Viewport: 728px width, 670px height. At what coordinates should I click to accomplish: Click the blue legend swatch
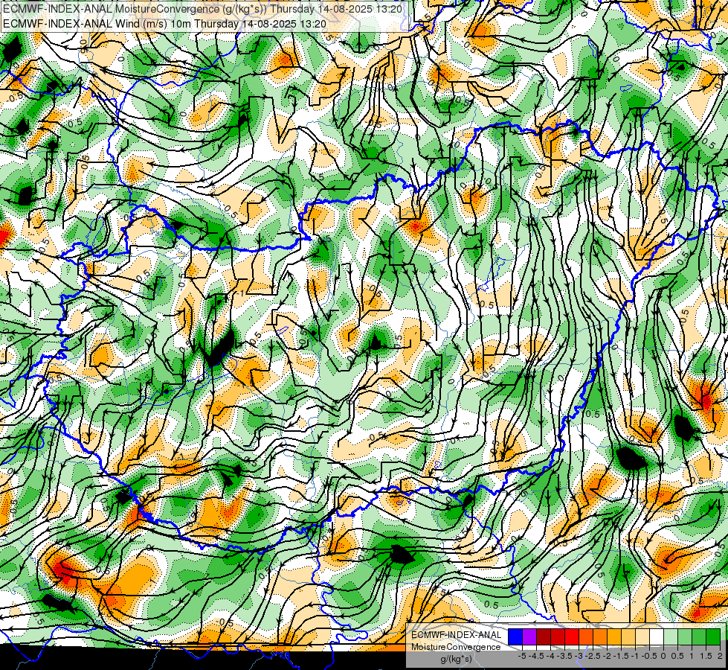[x=515, y=636]
